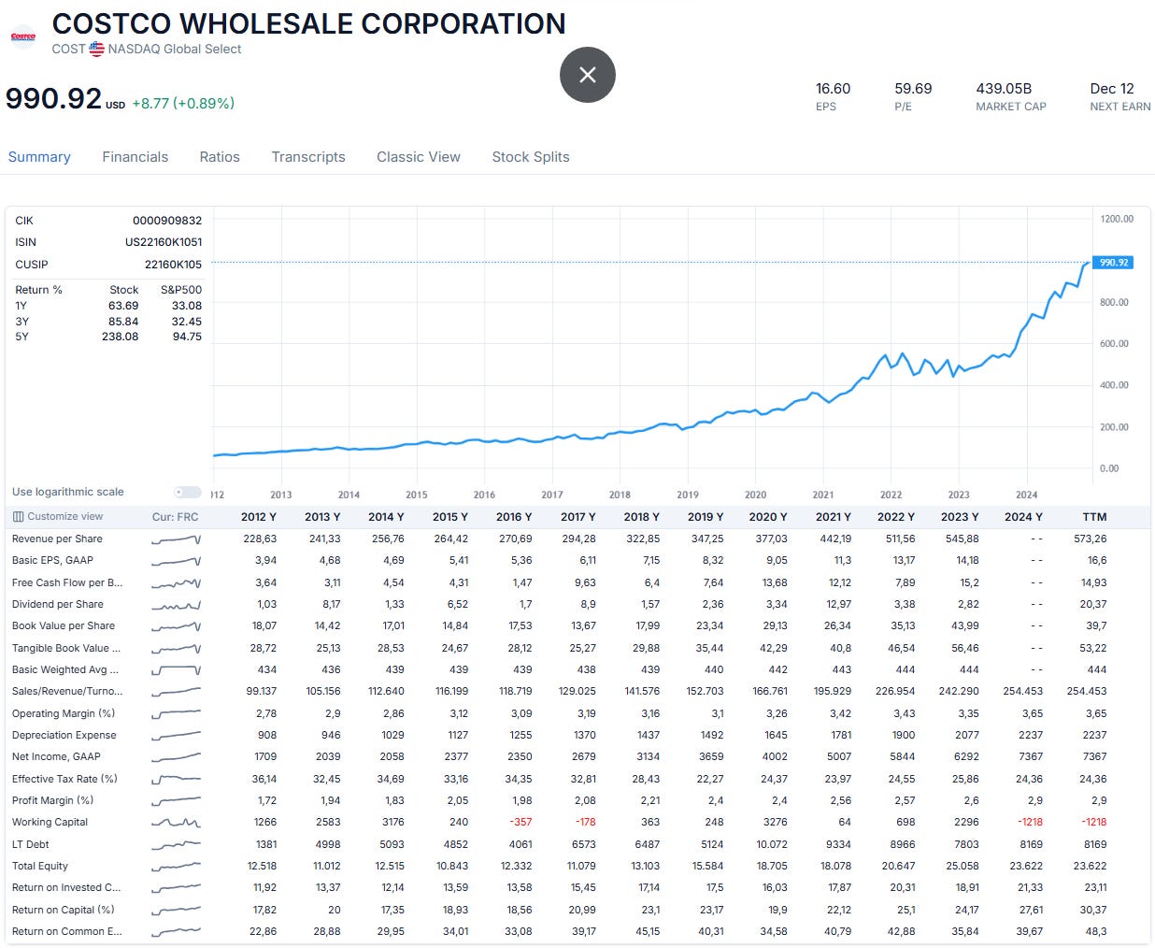
Task: Click the TTM column header
Action: coord(1094,517)
